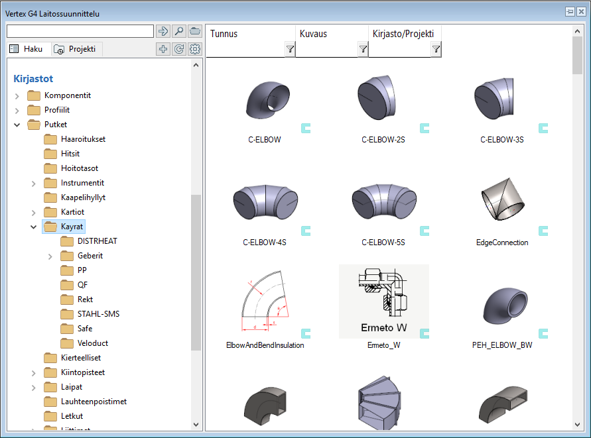This screenshot has width=591, height=438.
Task: Click the magnifying glass search icon
Action: [179, 31]
